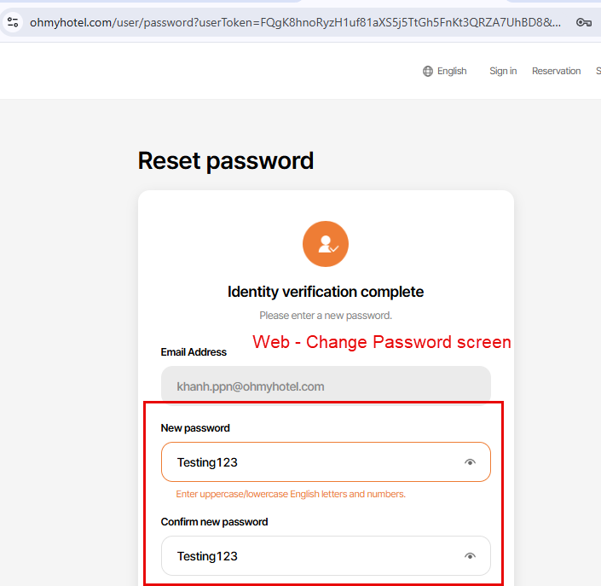
Task: Open the password manager key icon
Action: click(584, 22)
